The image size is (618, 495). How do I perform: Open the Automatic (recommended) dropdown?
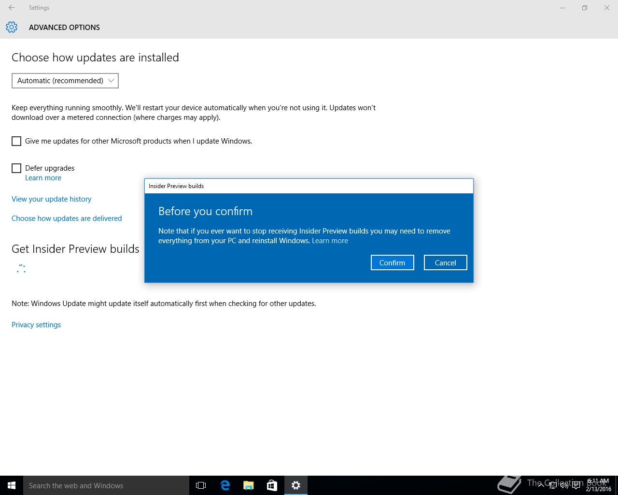point(65,81)
